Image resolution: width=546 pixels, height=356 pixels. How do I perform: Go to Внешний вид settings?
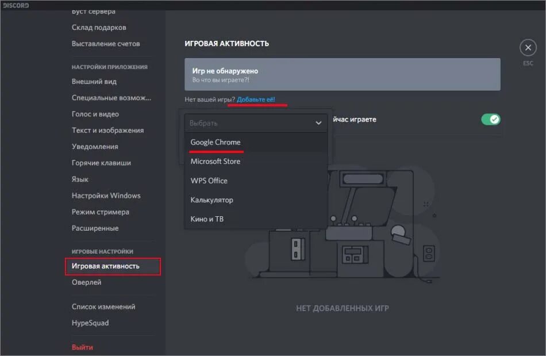click(94, 82)
